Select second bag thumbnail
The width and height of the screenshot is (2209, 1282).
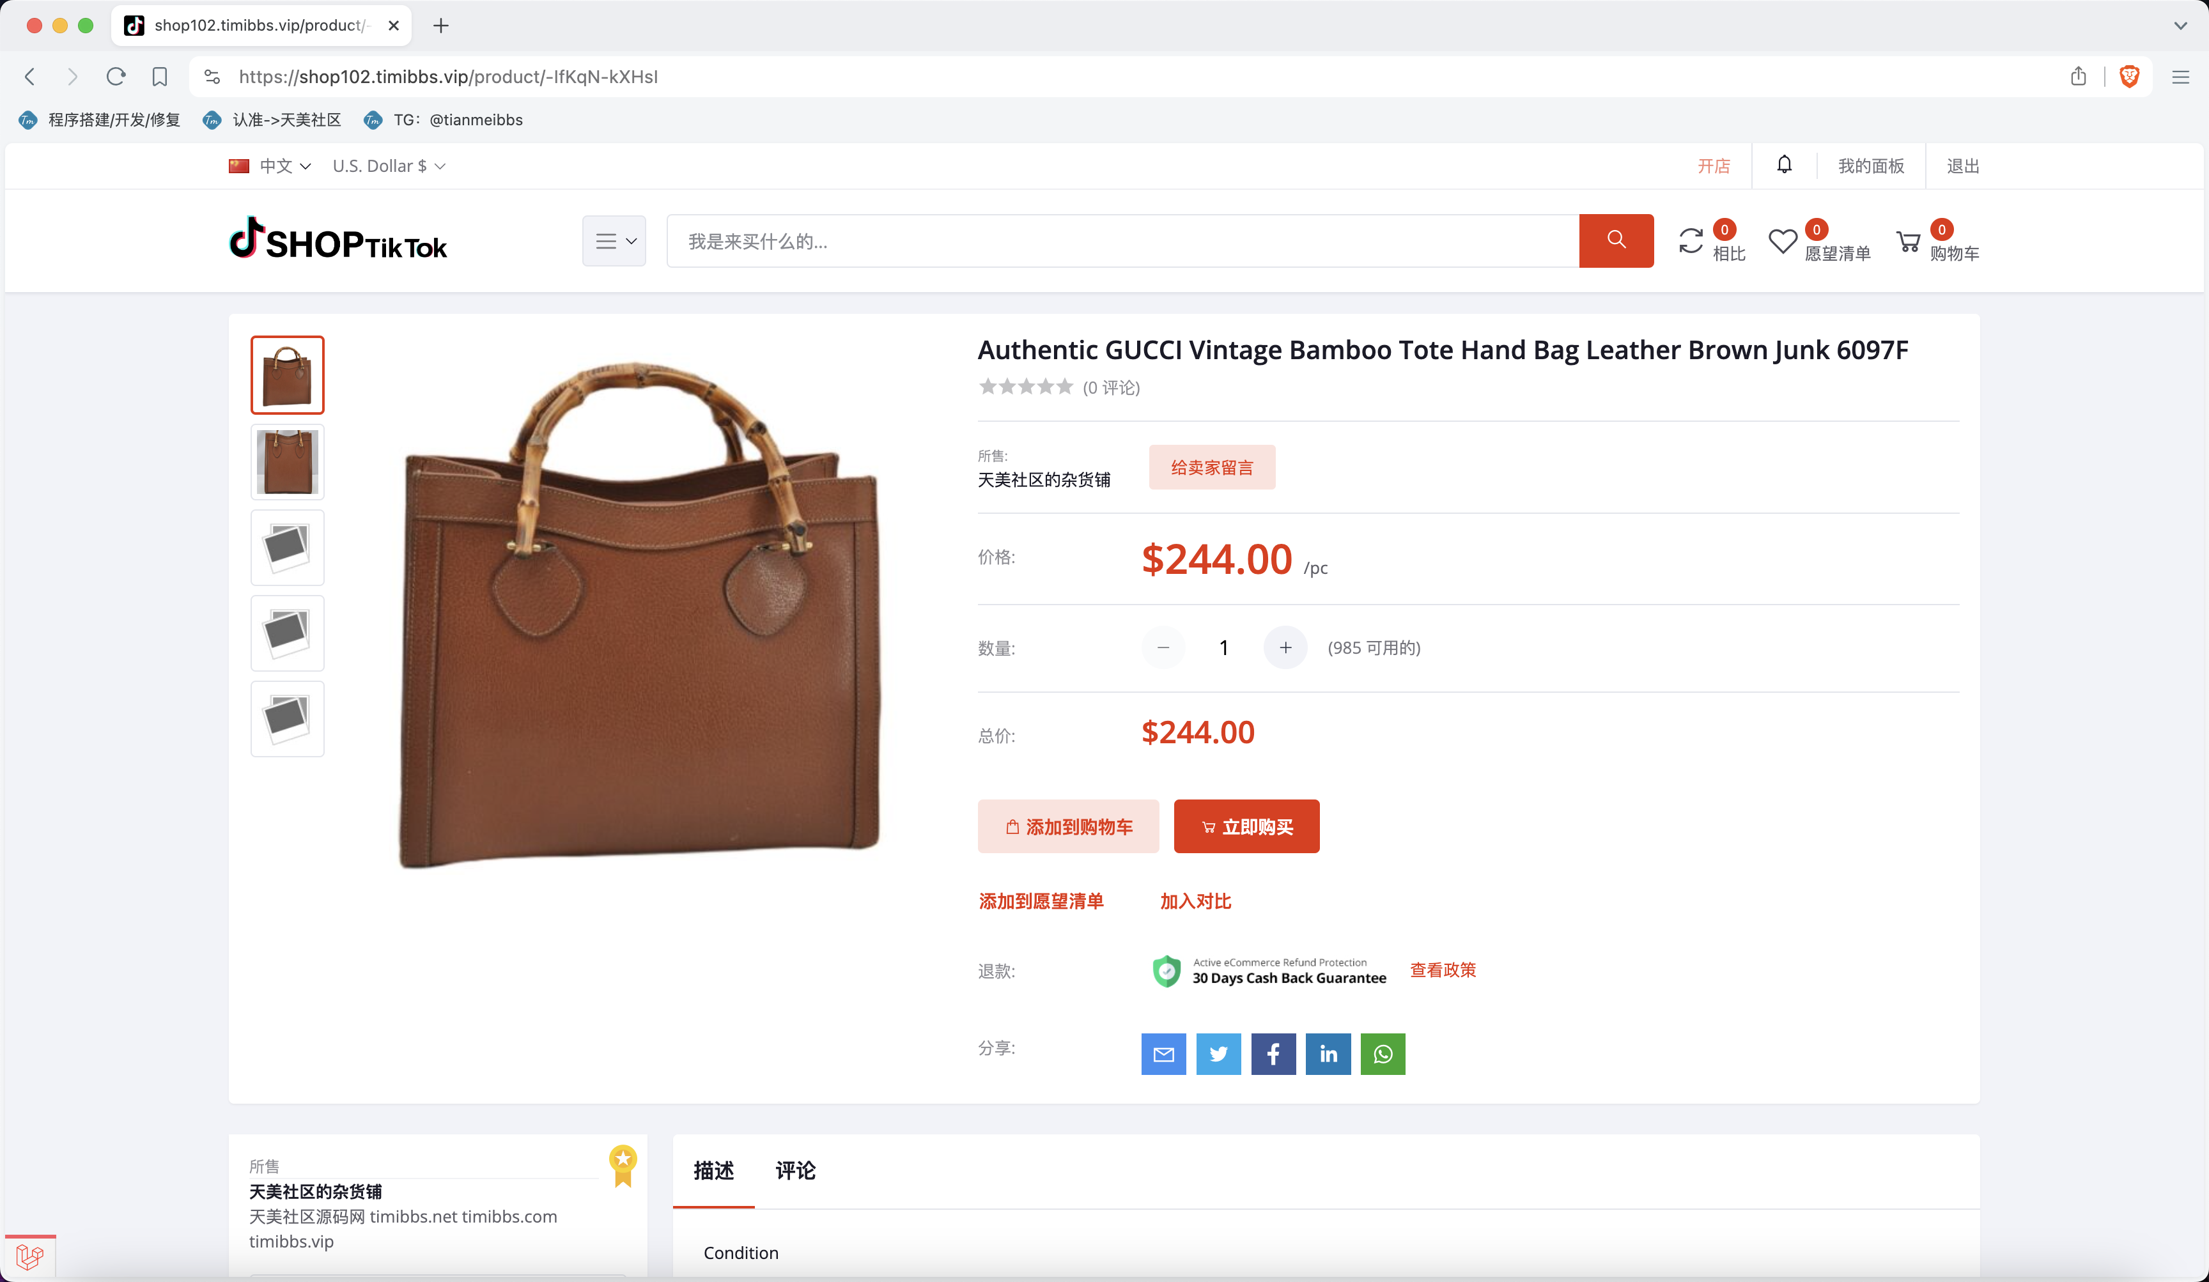(x=288, y=462)
